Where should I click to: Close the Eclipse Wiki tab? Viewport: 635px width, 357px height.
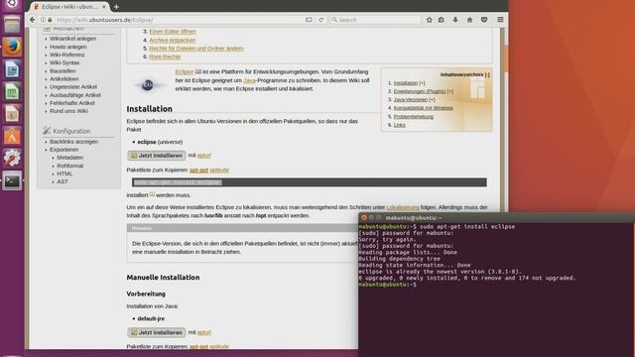point(104,7)
